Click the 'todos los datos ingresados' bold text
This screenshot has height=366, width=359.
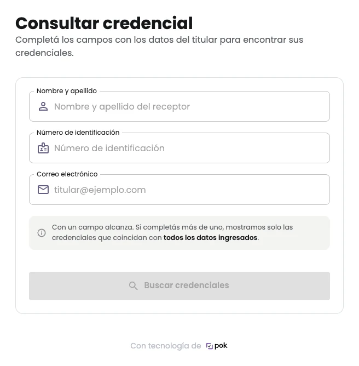tap(211, 238)
